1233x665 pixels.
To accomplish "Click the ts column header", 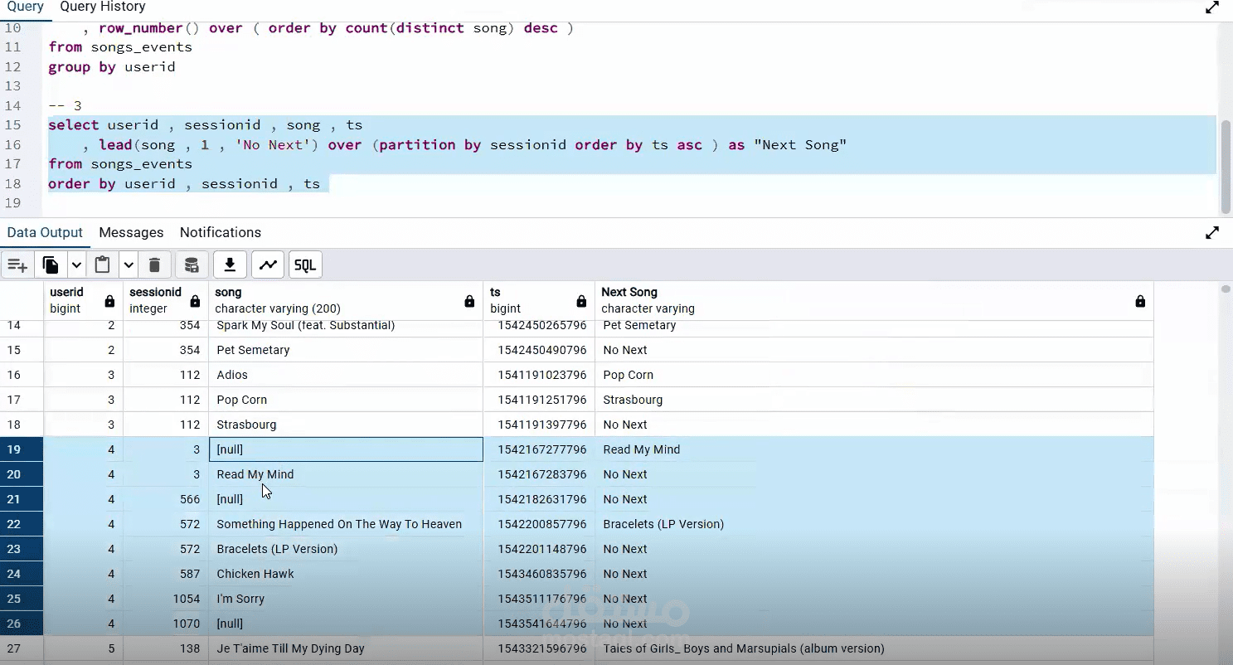I will 539,300.
